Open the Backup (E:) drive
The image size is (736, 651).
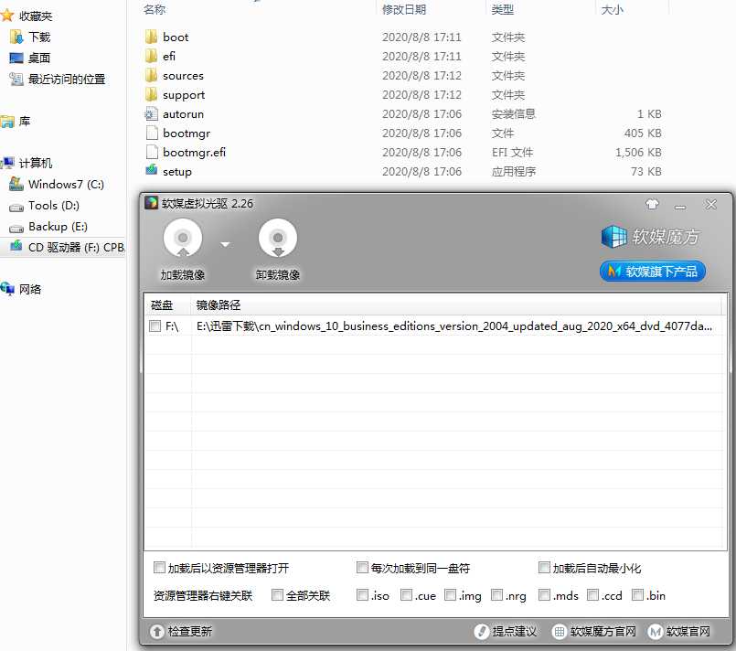[x=59, y=227]
